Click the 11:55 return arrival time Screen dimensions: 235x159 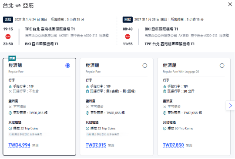[x=128, y=44]
